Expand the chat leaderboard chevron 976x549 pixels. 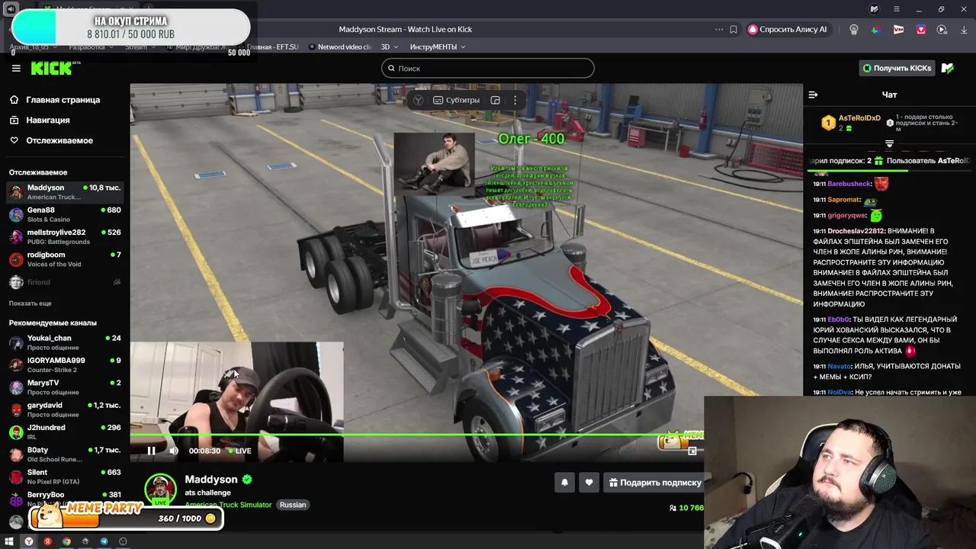[889, 143]
